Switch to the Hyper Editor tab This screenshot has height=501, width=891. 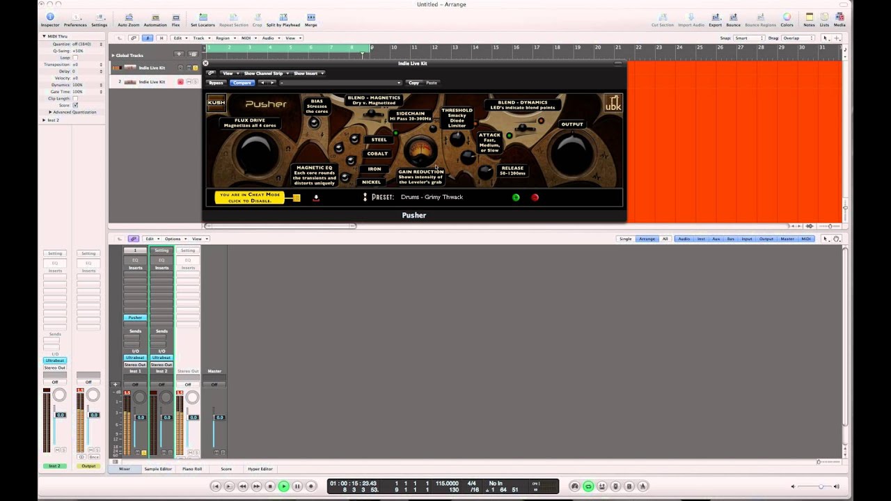click(x=260, y=469)
